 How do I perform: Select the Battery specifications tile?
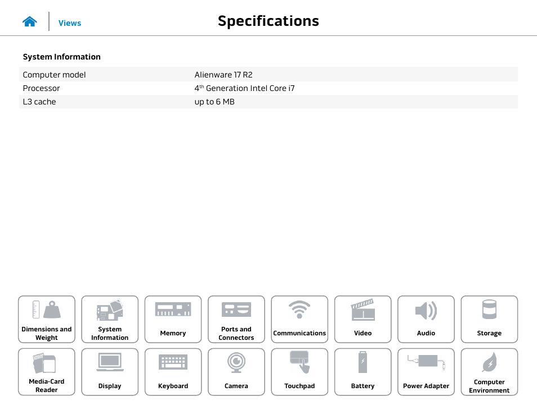tap(363, 372)
